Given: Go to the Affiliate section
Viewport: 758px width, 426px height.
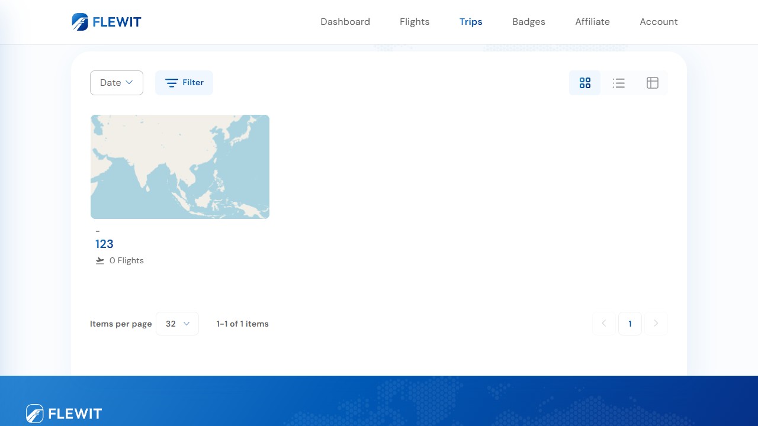Looking at the screenshot, I should coord(592,22).
